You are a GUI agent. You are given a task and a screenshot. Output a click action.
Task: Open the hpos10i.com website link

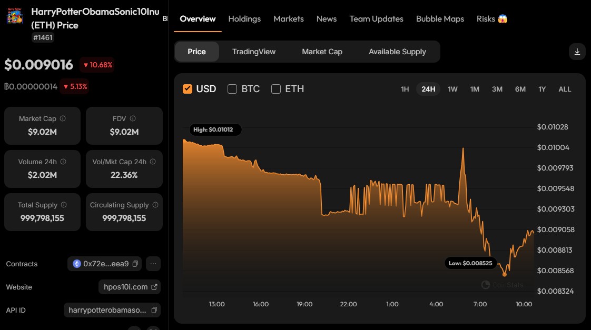(x=130, y=287)
